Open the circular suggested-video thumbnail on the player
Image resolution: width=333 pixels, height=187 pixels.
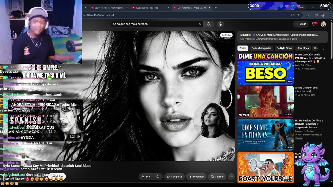211,120
